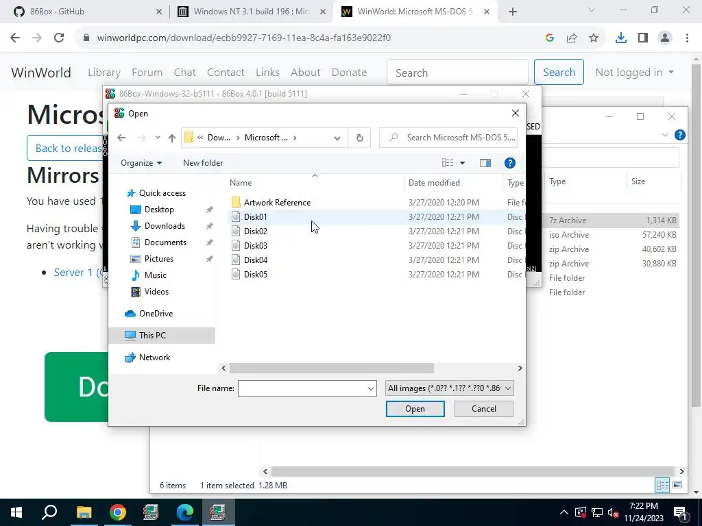Click the WinWorld Search button

tap(559, 72)
